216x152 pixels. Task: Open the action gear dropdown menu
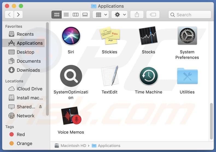tap(119, 14)
